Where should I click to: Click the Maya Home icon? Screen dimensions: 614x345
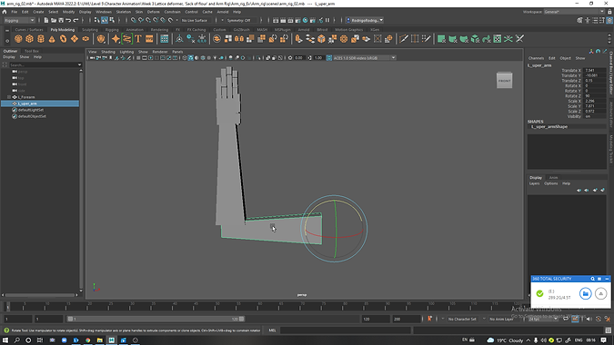[5, 12]
